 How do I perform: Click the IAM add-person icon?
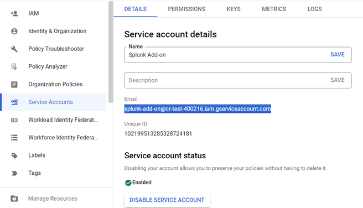[x=14, y=13]
